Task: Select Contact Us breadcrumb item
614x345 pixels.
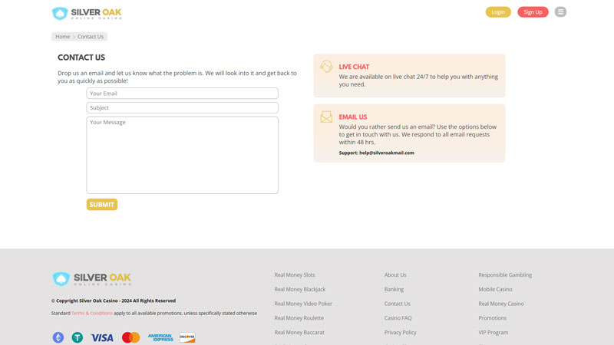Action: pyautogui.click(x=91, y=37)
